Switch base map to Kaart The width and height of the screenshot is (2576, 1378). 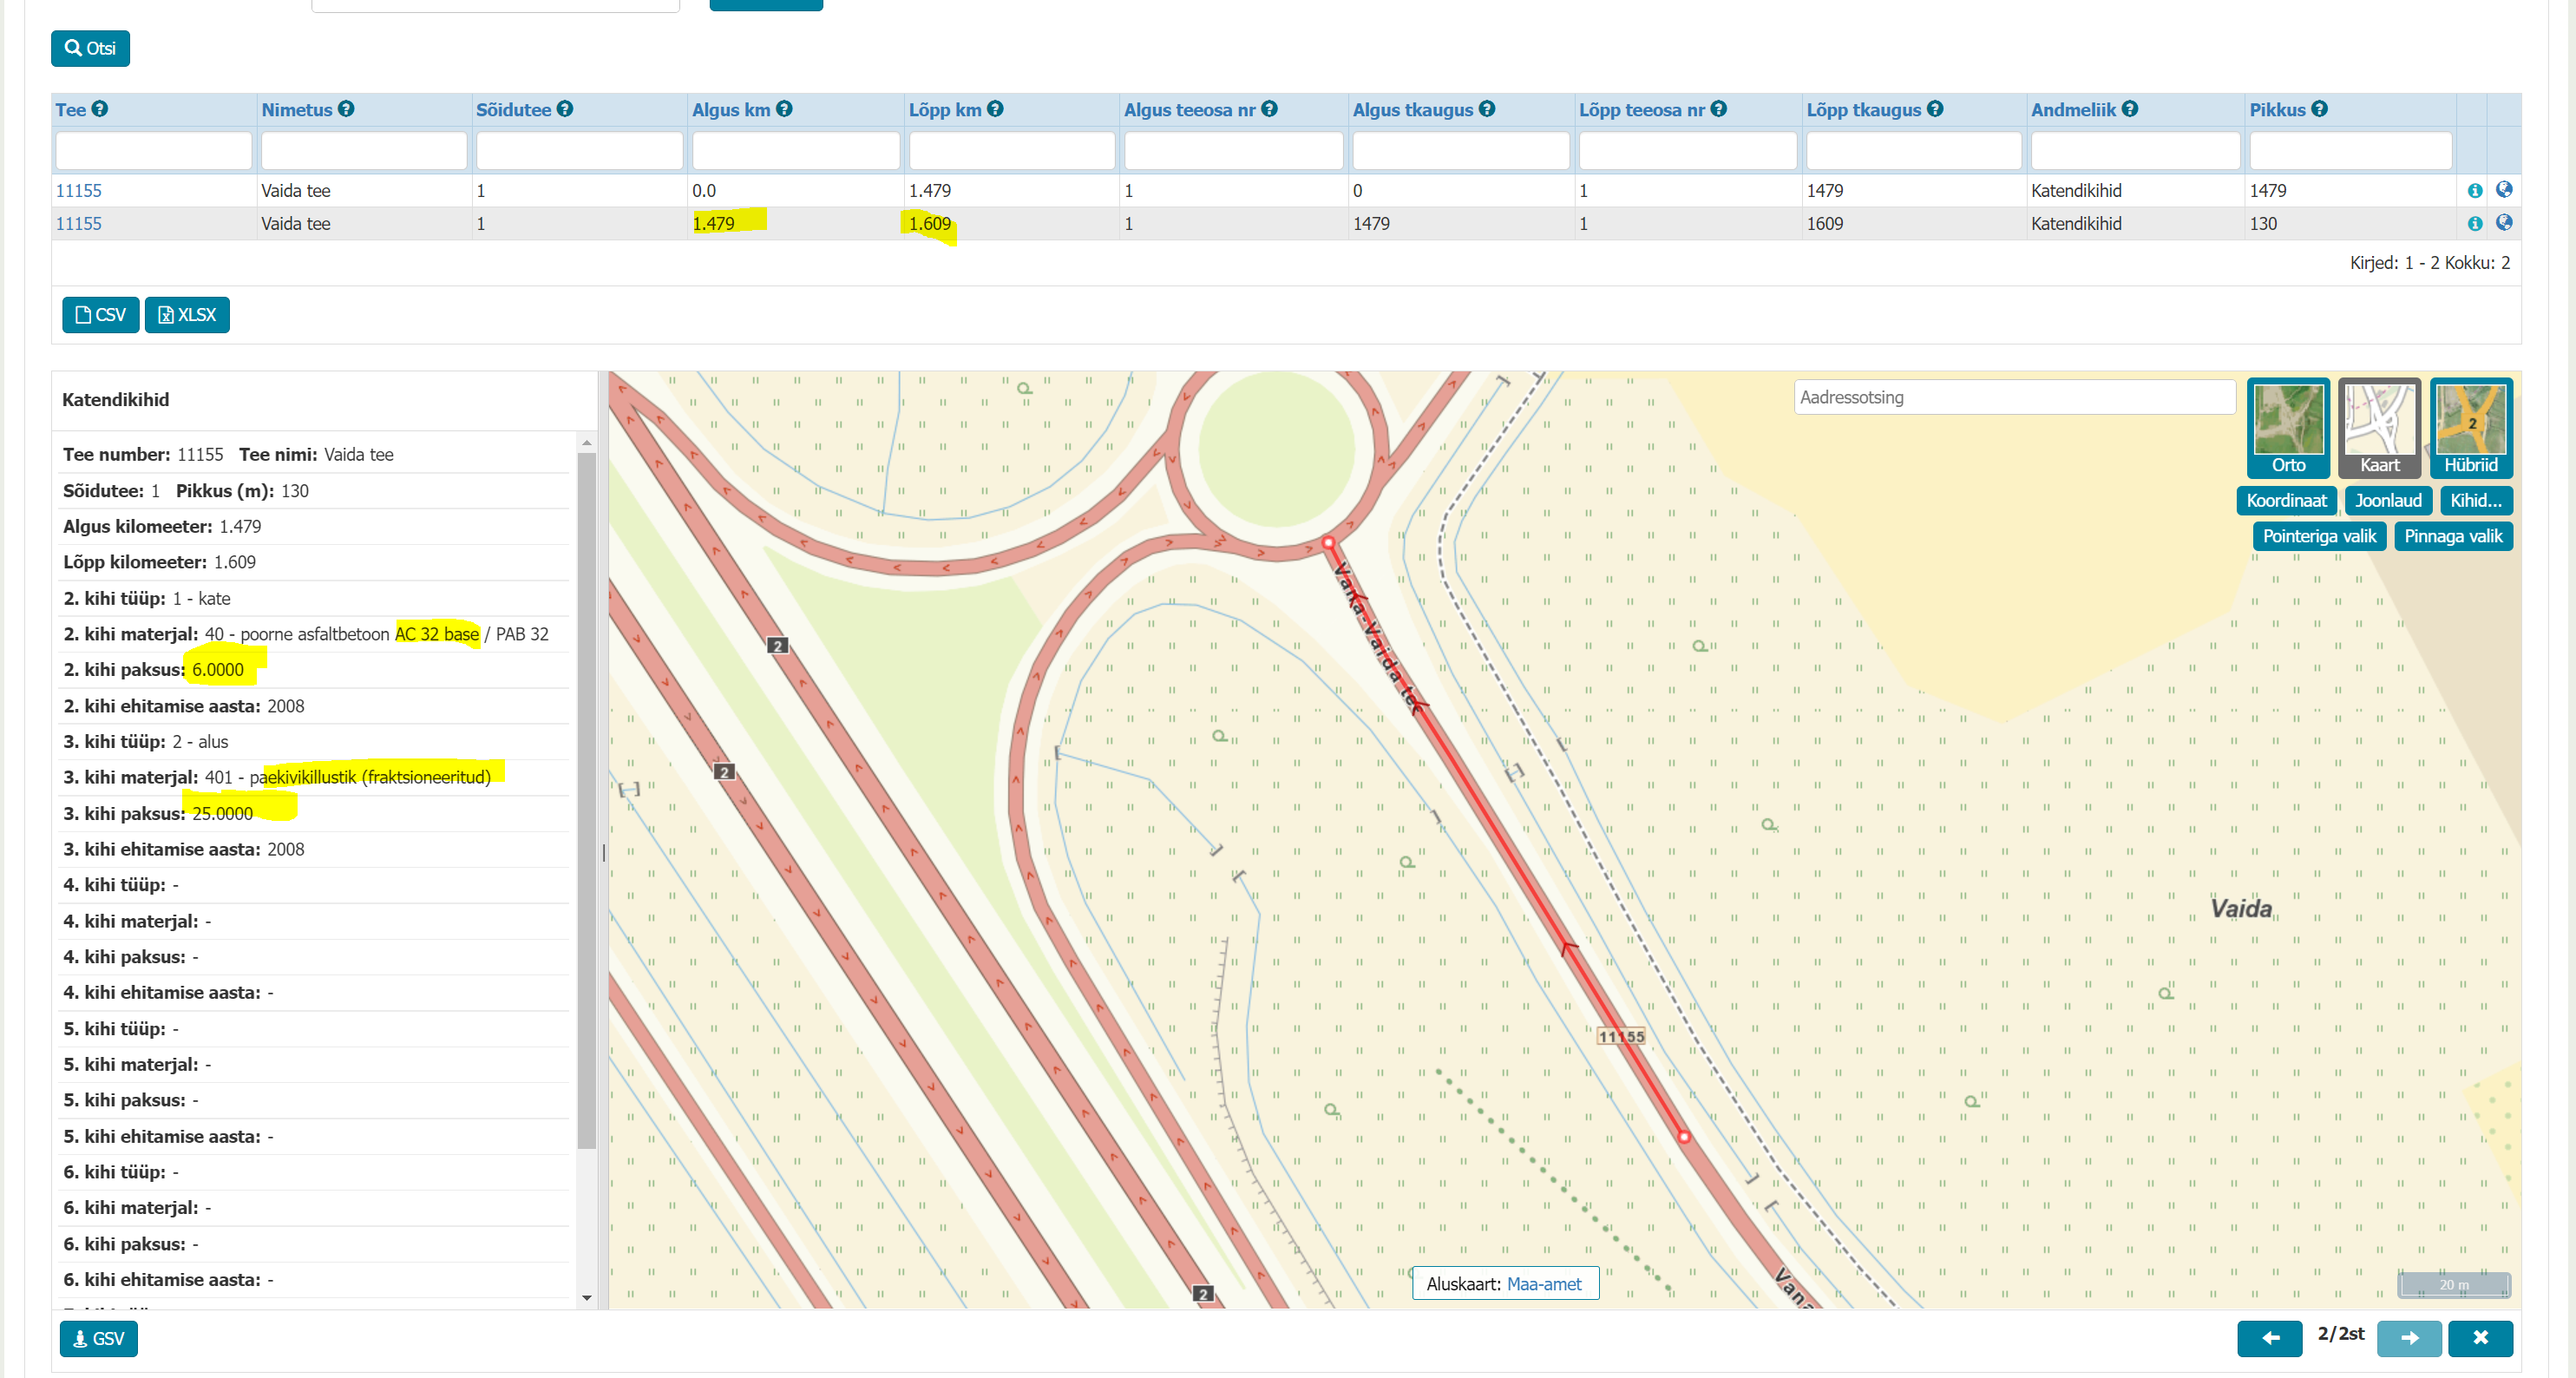pos(2379,428)
